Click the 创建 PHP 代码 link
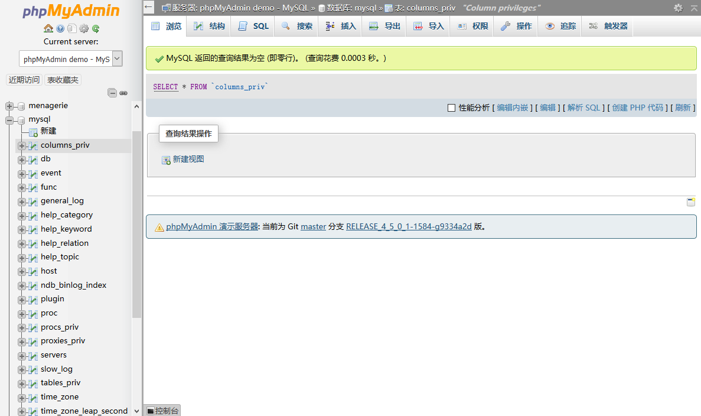 637,108
